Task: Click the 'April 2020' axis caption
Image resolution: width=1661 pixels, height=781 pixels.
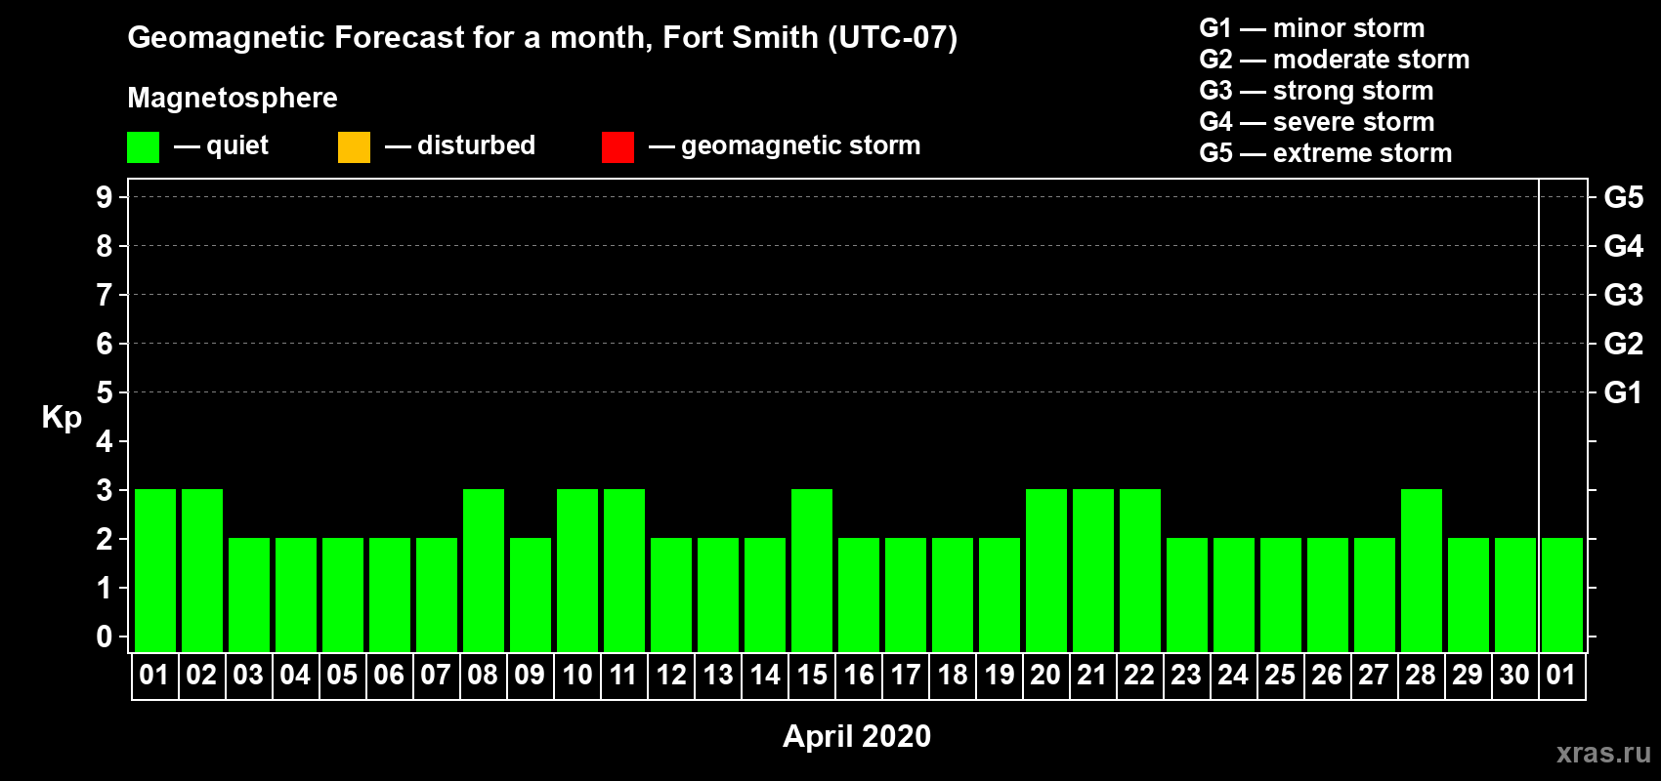Action: (x=857, y=736)
